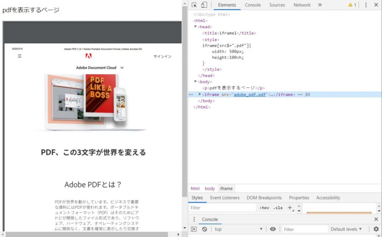Open console settings via the gear icon
This screenshot has height=237, width=382.
click(x=376, y=229)
